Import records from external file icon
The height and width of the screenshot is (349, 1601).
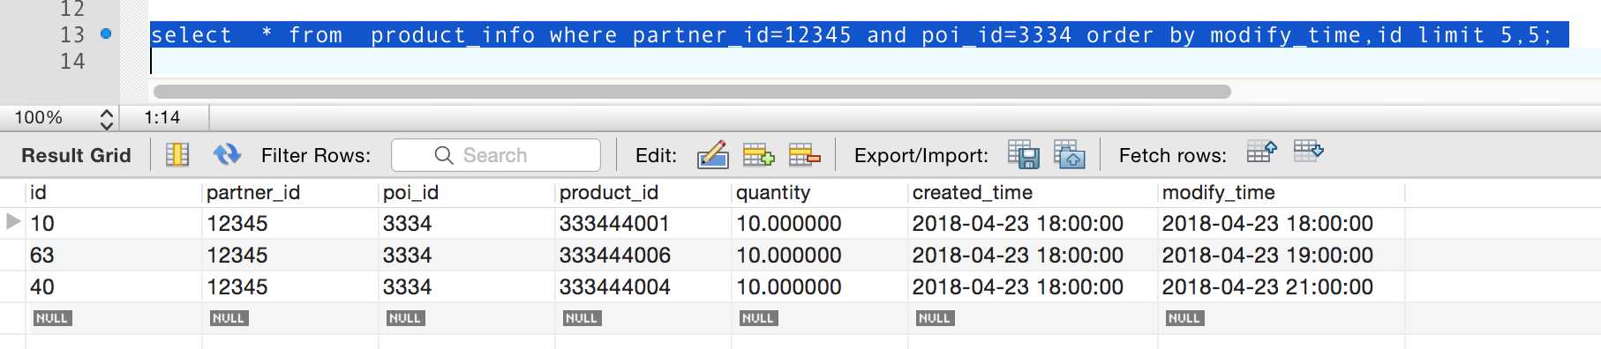[1070, 154]
